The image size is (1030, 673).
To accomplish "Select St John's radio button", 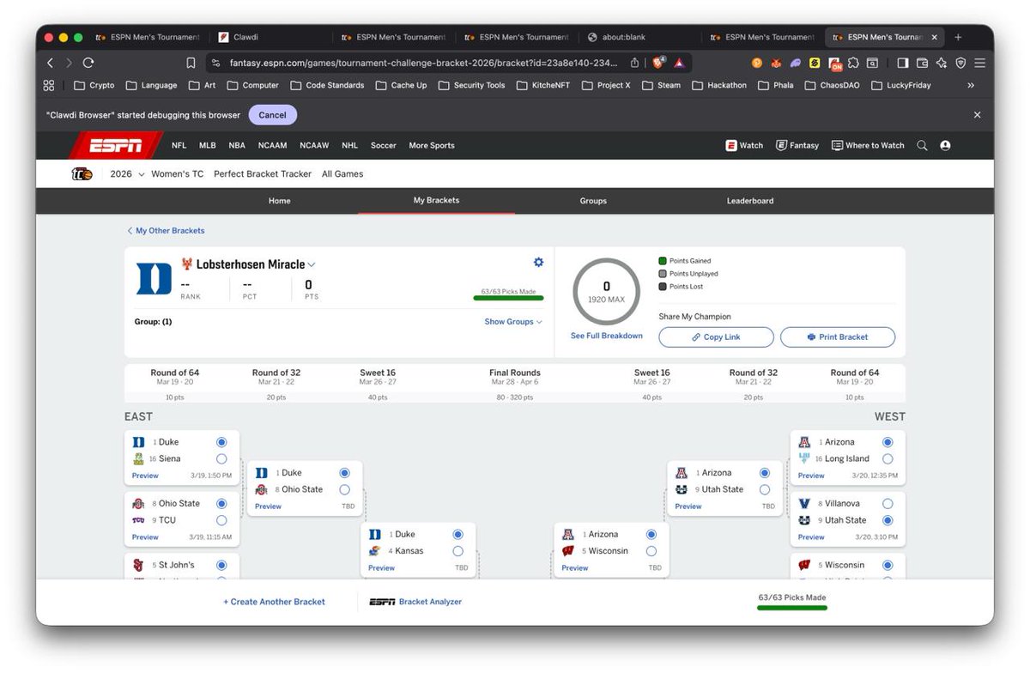I will [x=221, y=565].
